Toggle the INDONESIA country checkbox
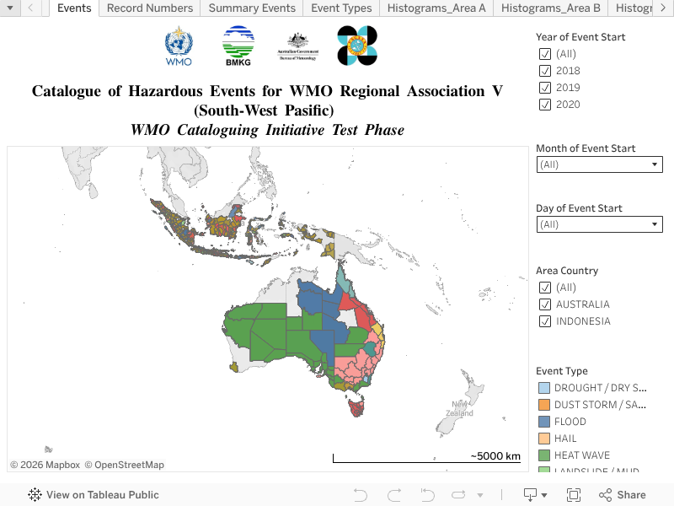Screen dimensions: 674x506 [x=544, y=321]
